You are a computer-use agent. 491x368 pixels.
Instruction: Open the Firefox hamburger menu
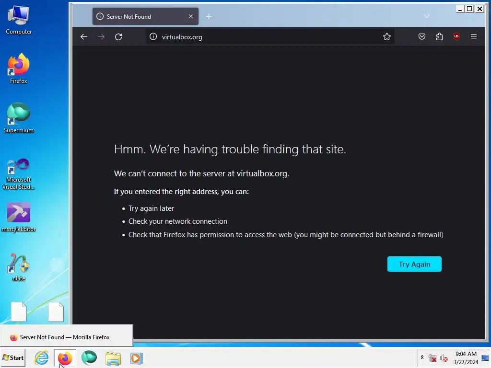click(473, 36)
